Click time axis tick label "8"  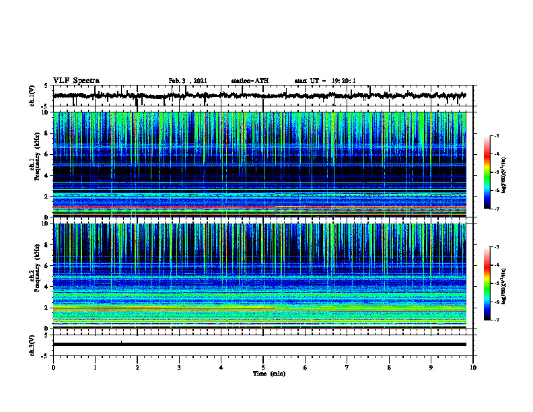pos(389,368)
